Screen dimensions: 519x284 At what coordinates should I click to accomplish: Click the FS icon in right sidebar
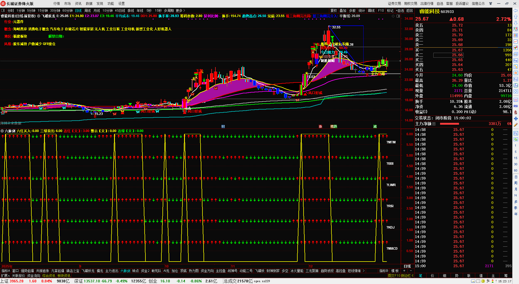pos(516,133)
